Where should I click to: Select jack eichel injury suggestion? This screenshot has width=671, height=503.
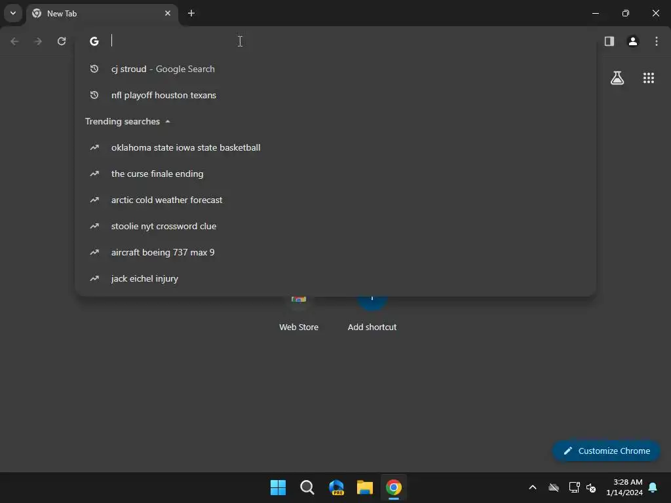[x=335, y=278]
